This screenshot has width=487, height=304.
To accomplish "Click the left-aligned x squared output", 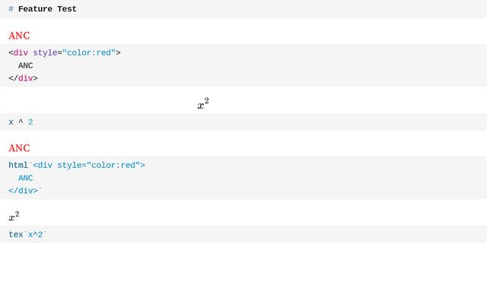I will (14, 217).
